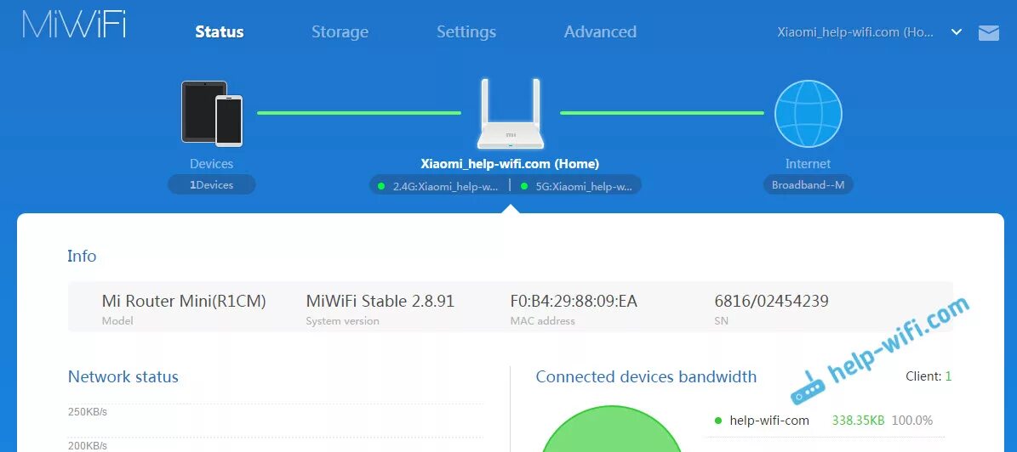The width and height of the screenshot is (1017, 452).
Task: Click the 1Devices count button
Action: [x=211, y=185]
